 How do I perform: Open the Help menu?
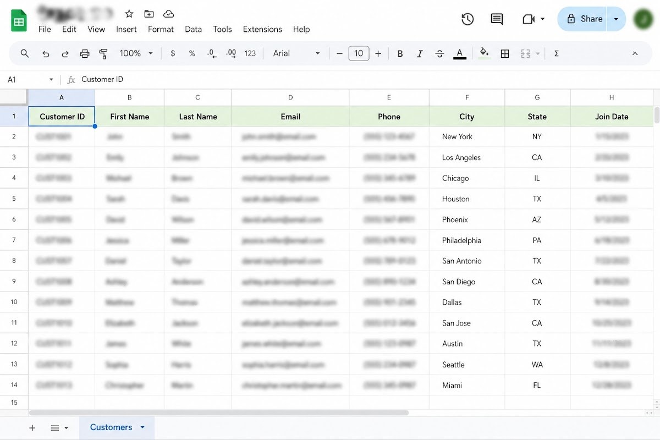301,29
